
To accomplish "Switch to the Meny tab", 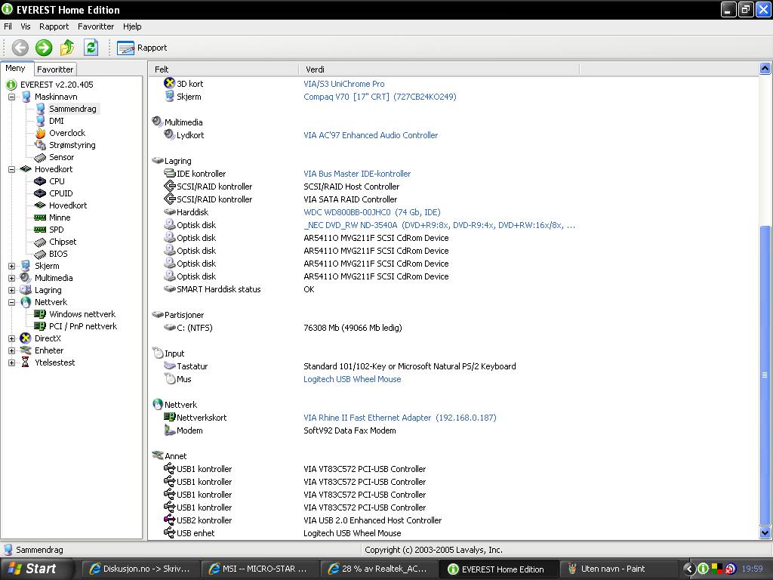I will click(16, 69).
